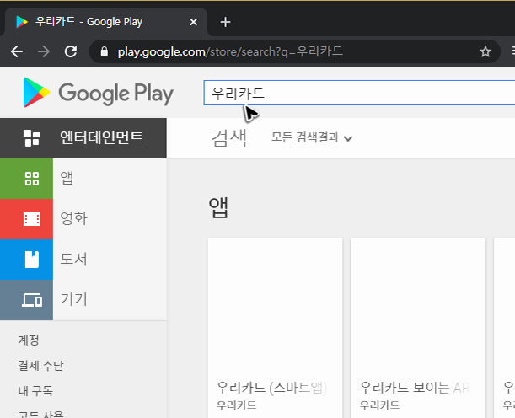
Task: Click the 우리카드-보이는 AR title text
Action: [x=415, y=388]
